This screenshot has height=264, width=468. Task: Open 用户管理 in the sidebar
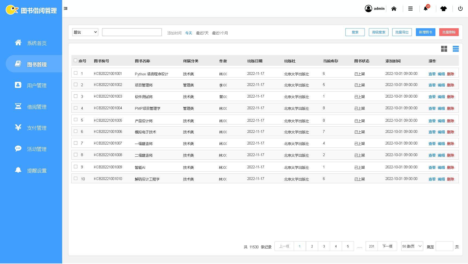pos(36,85)
